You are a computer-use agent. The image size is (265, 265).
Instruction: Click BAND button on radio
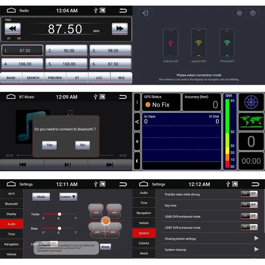[11, 78]
